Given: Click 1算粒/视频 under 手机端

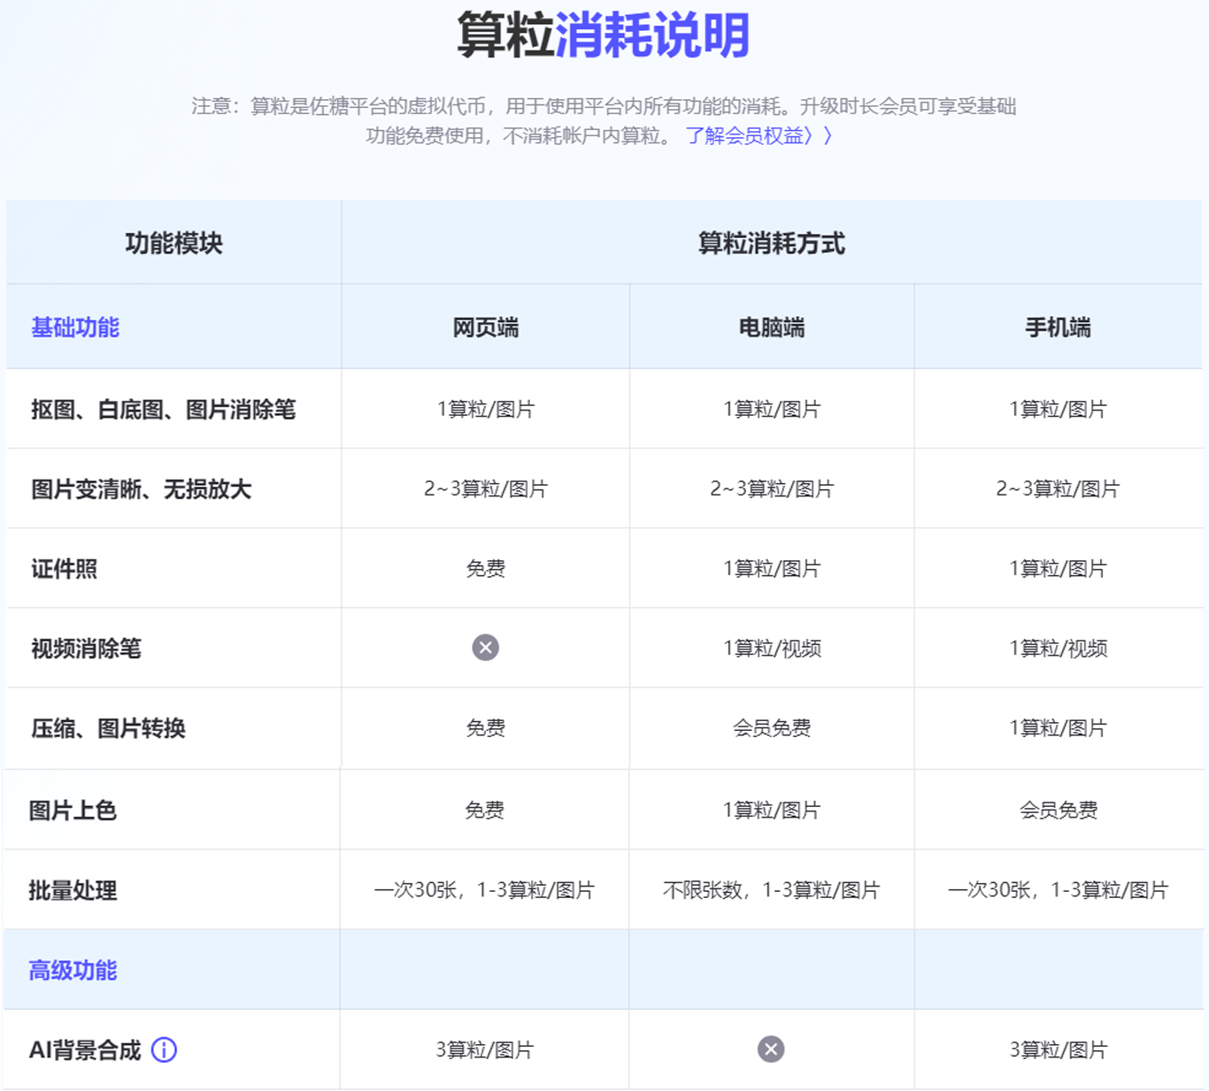Looking at the screenshot, I should coord(1059,649).
